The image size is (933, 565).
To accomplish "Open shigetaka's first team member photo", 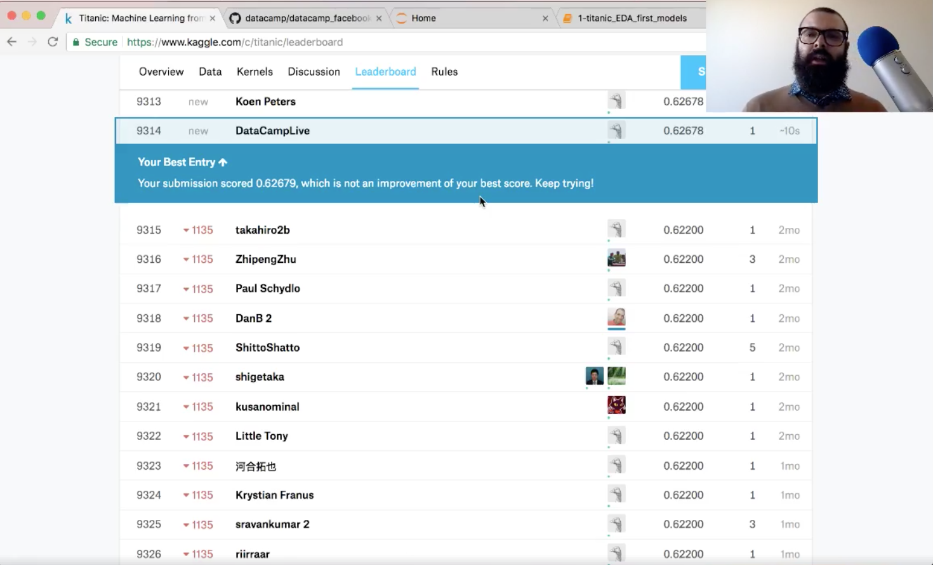I will coord(595,376).
